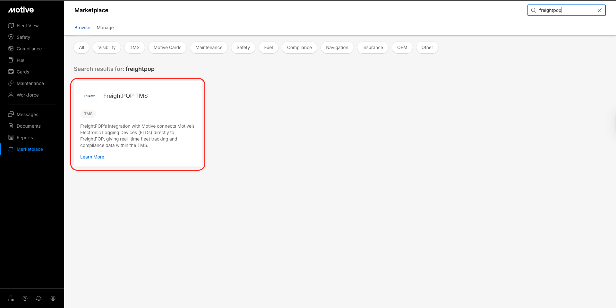This screenshot has height=308, width=616.
Task: Clear the freightpop search text
Action: [x=599, y=10]
